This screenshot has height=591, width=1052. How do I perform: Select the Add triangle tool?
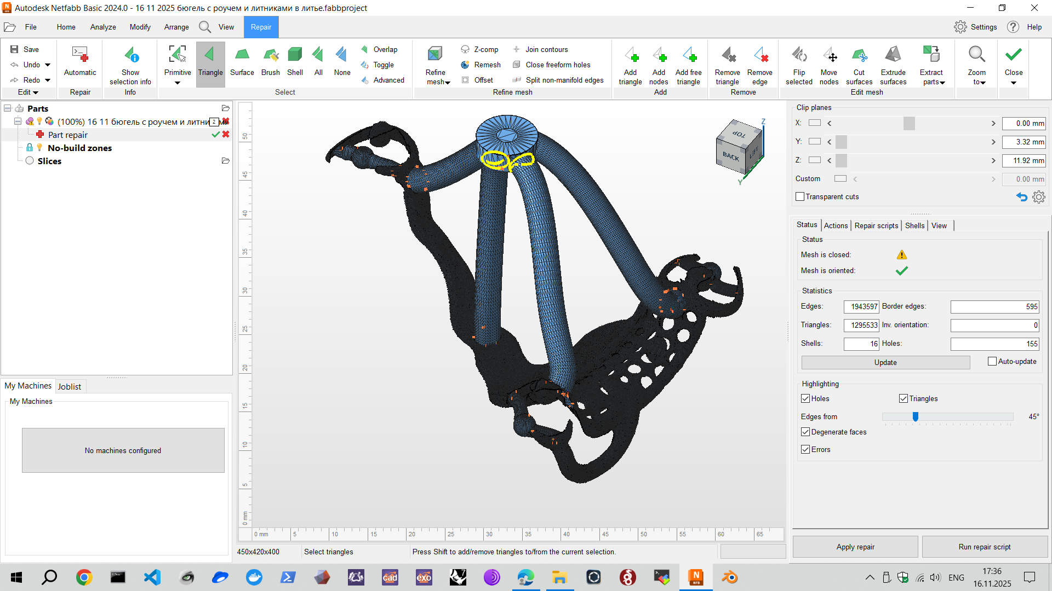(631, 63)
